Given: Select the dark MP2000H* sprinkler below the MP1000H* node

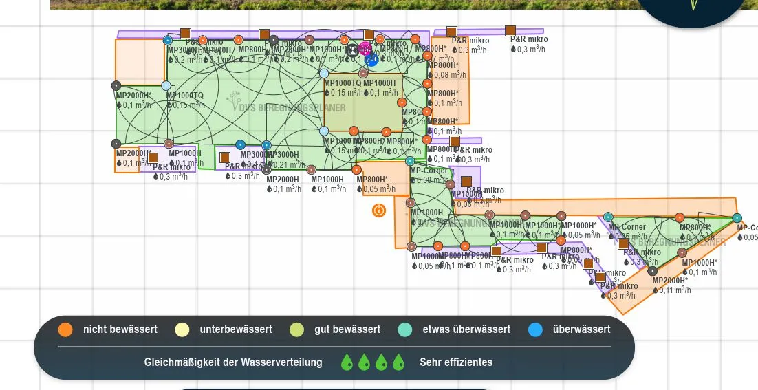Looking at the screenshot, I should 652,271.
